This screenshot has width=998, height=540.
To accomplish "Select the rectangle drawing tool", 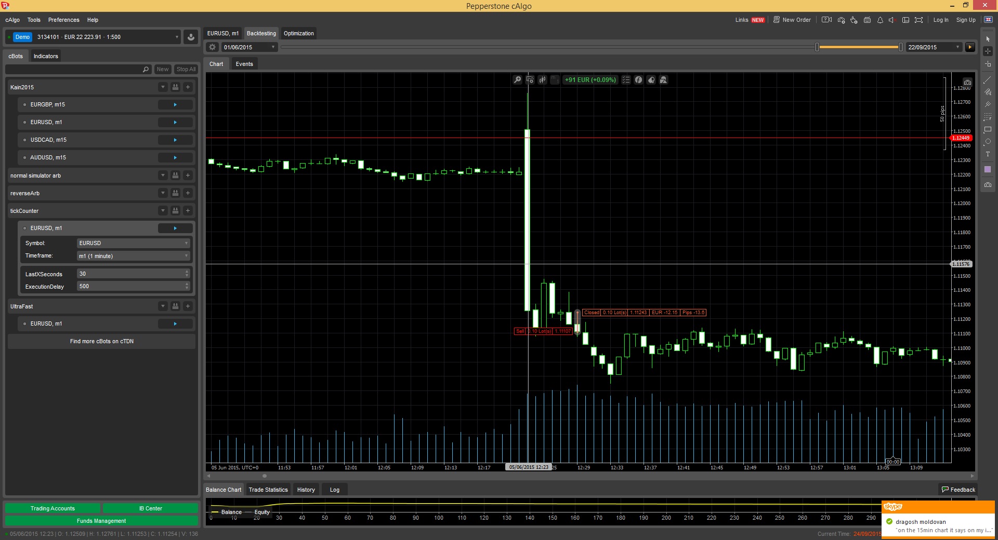I will point(988,129).
